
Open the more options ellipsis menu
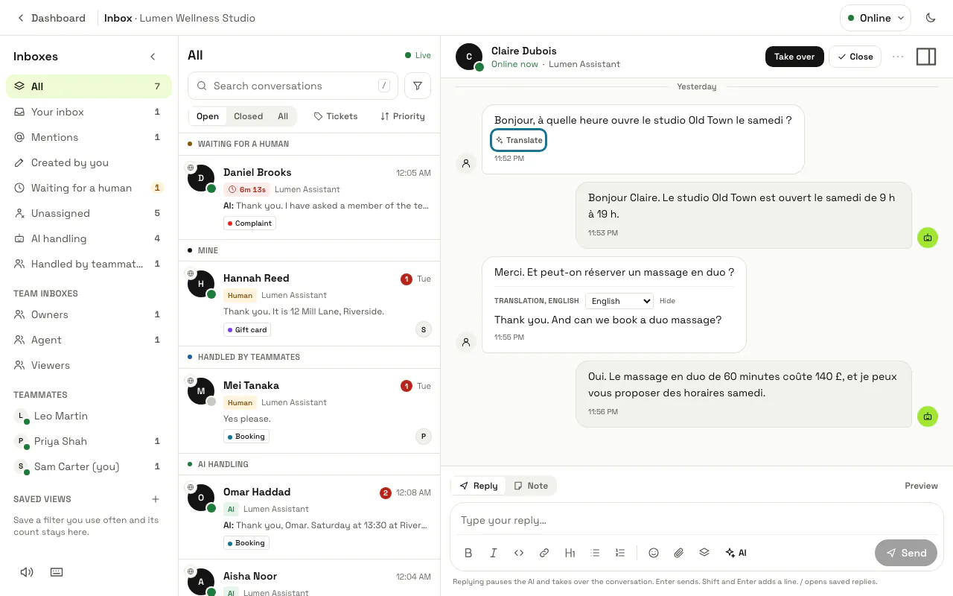[898, 57]
